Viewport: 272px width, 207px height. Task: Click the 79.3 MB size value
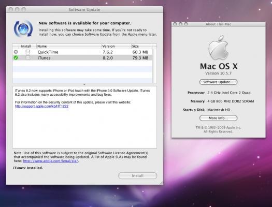[x=140, y=58]
